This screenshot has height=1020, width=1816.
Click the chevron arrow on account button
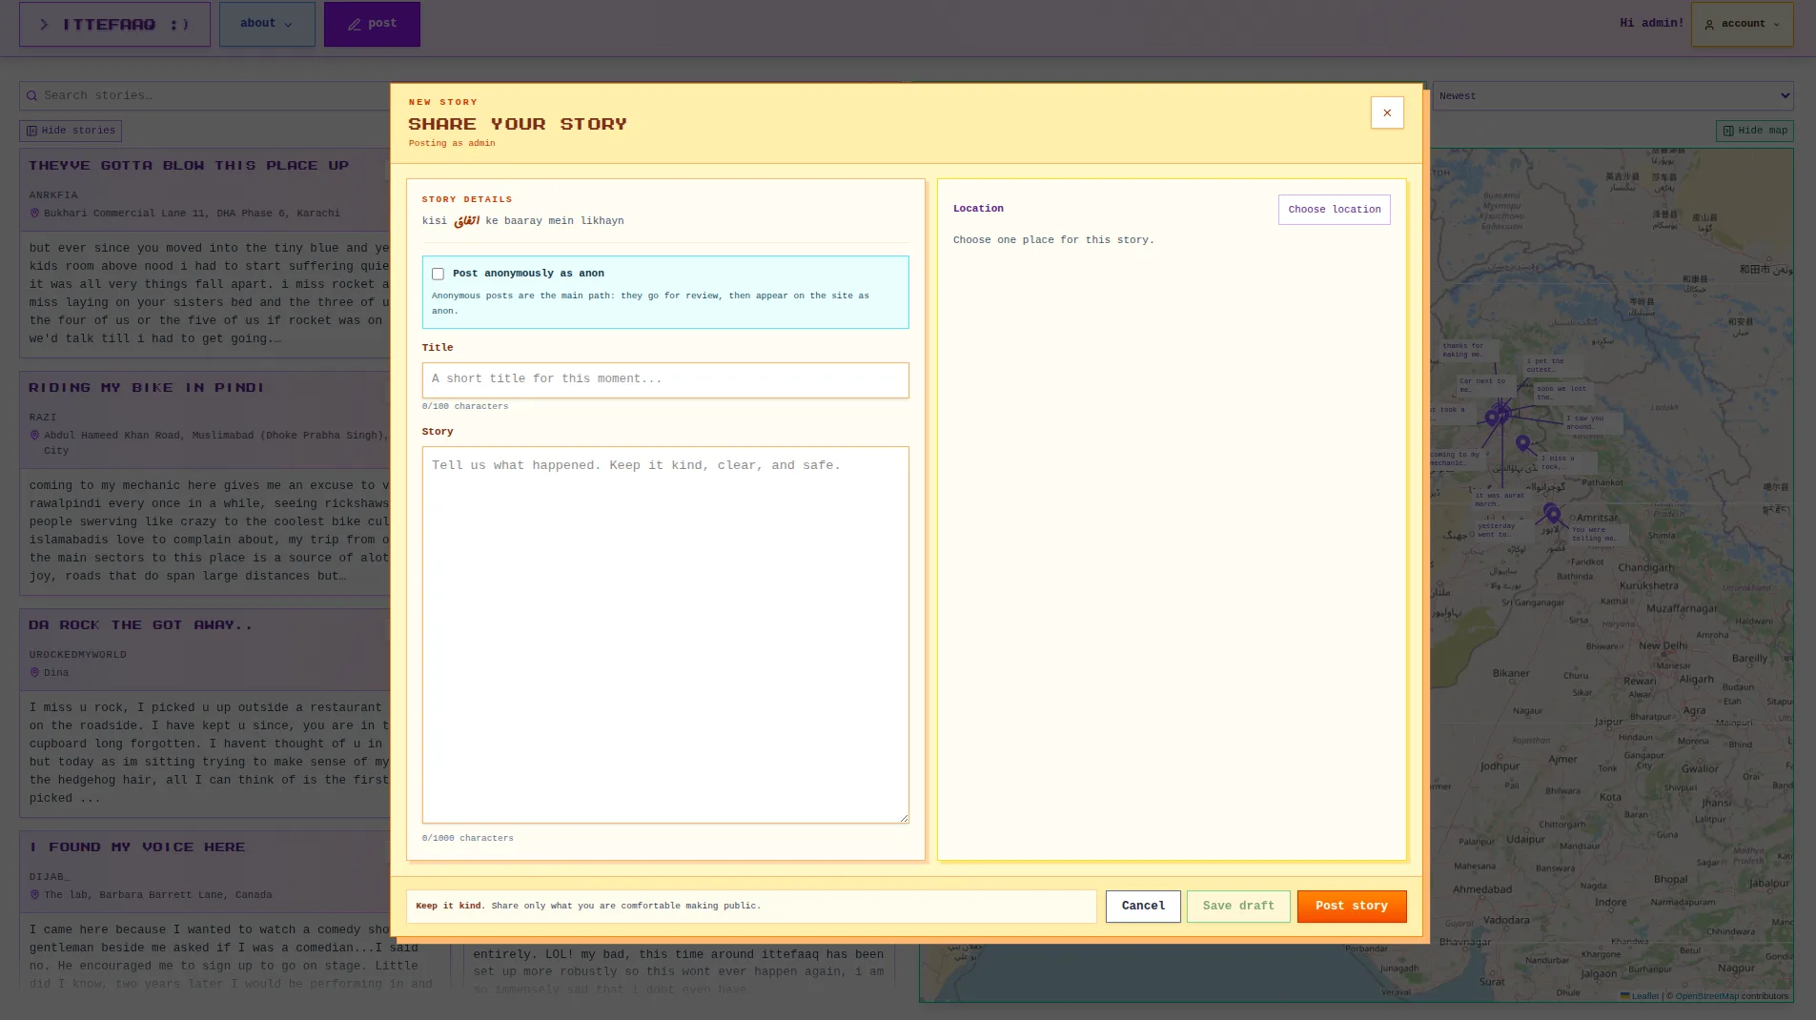click(1776, 25)
